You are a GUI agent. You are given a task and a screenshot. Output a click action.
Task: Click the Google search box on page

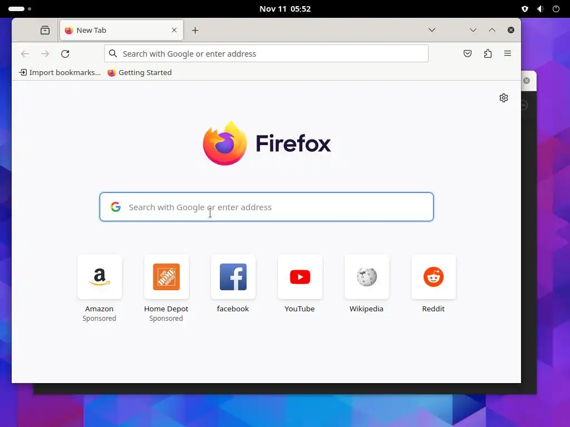tap(267, 207)
